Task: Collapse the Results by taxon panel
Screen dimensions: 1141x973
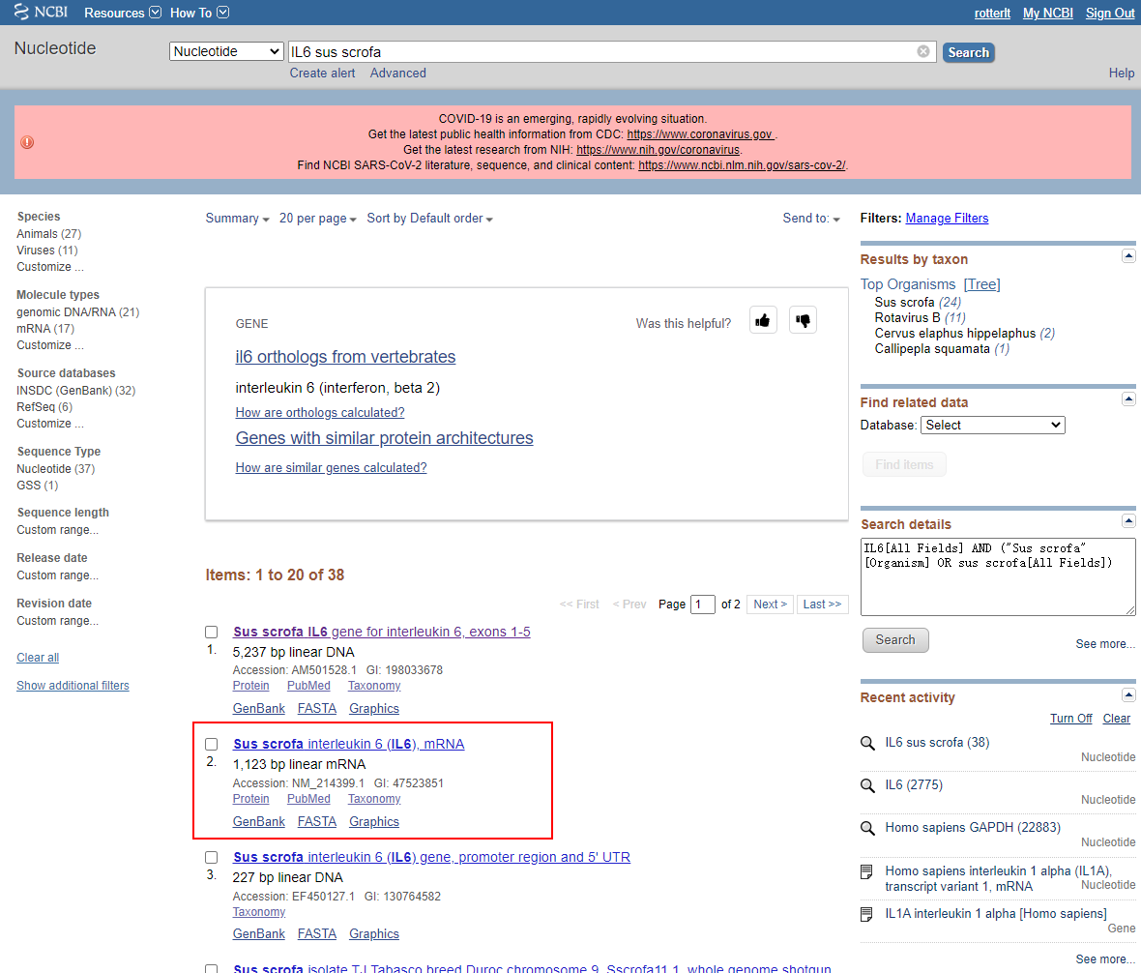Action: (x=1127, y=255)
